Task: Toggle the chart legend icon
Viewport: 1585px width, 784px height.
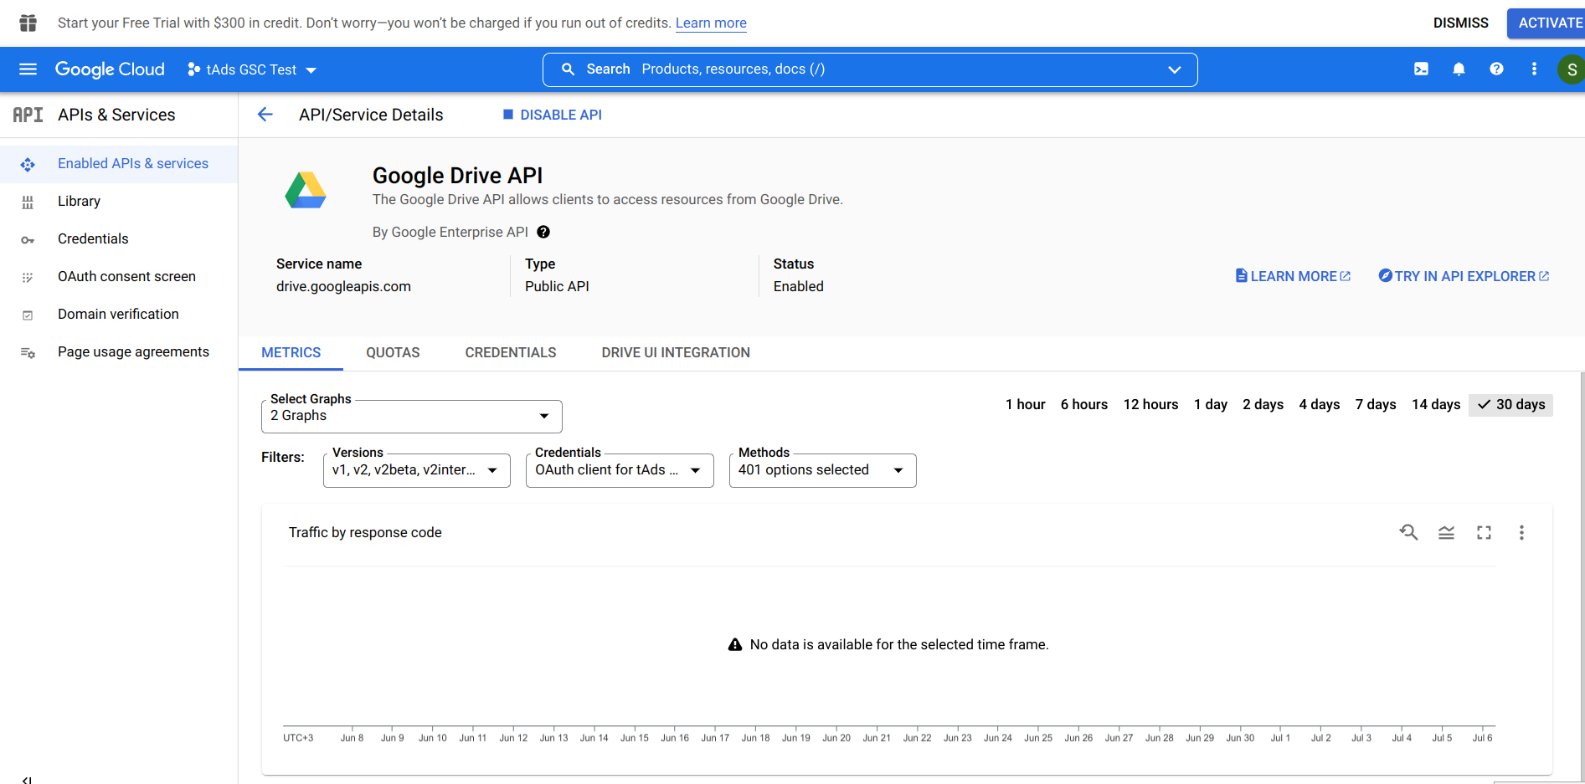Action: pos(1446,532)
